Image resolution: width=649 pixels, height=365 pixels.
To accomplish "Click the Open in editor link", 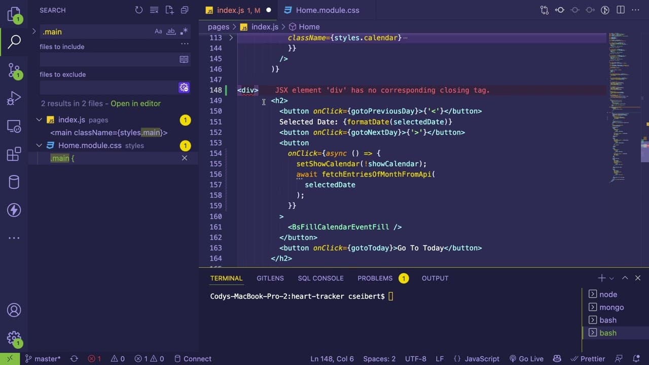I will pyautogui.click(x=135, y=103).
